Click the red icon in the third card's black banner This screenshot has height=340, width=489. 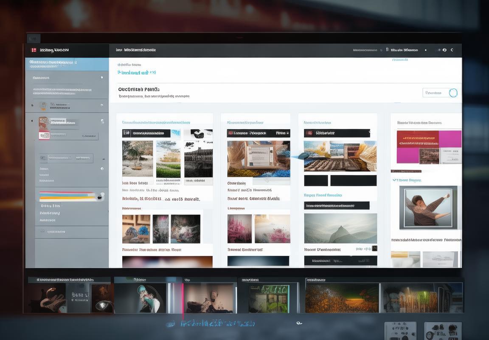coord(309,133)
